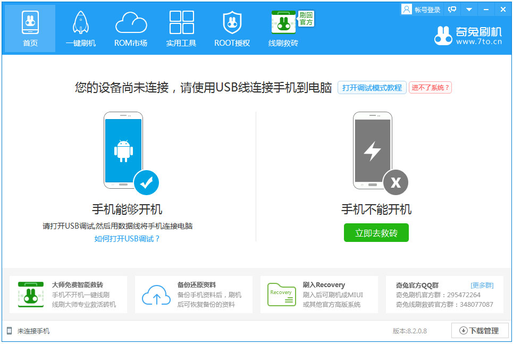
Task: Go to the ROOT授权 shield tab
Action: click(232, 29)
